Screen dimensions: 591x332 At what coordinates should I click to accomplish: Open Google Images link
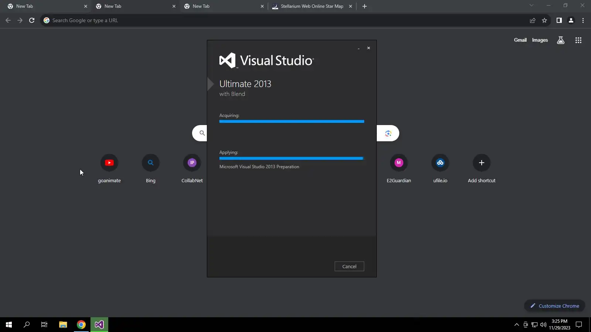[x=540, y=40]
